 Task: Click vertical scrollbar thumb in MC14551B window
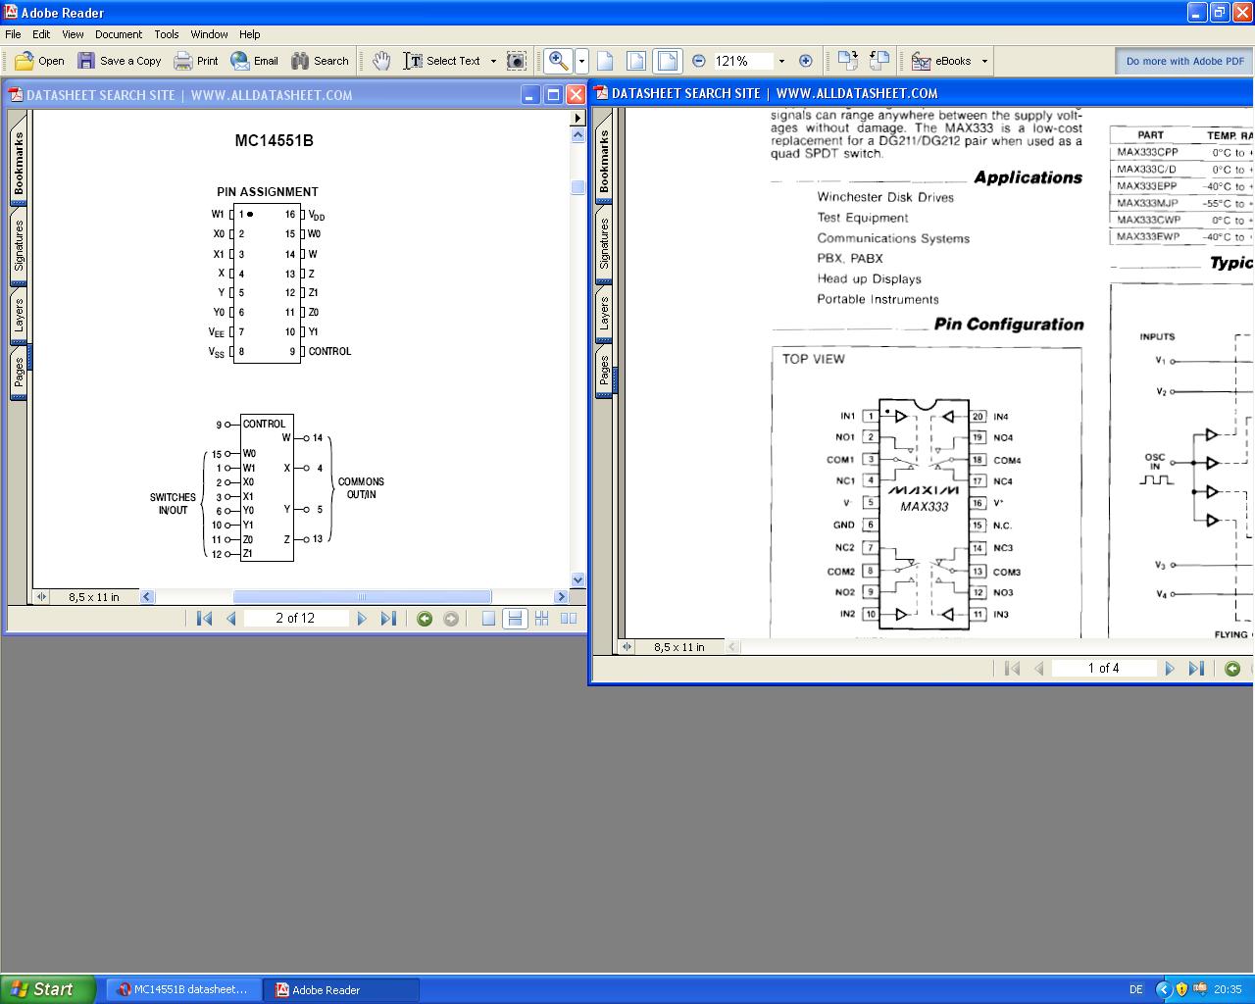tap(577, 186)
